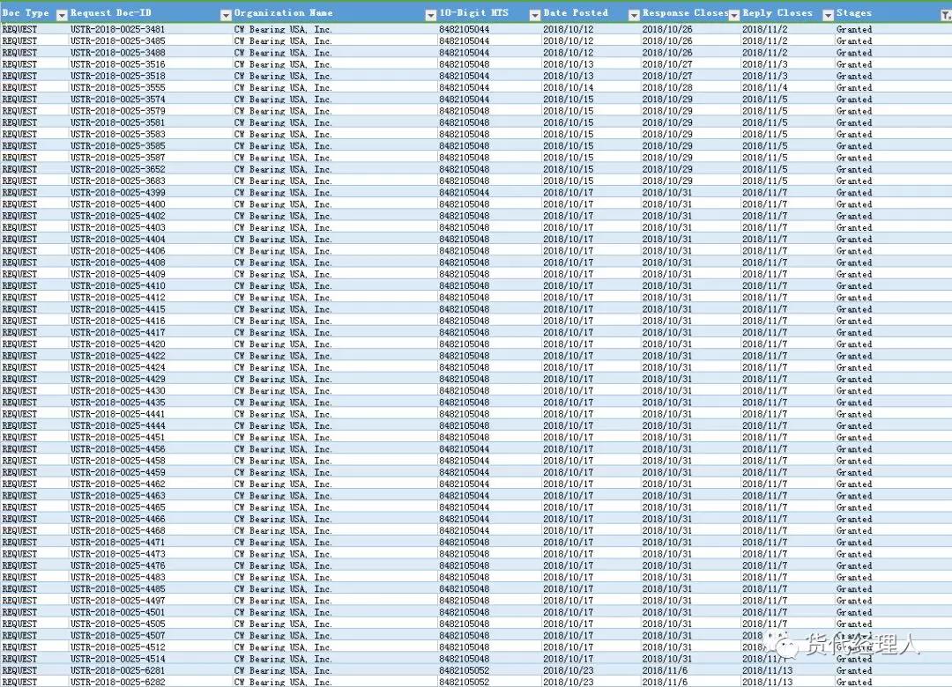Click Stages cell in row USTR-2018-0025-3516

854,64
